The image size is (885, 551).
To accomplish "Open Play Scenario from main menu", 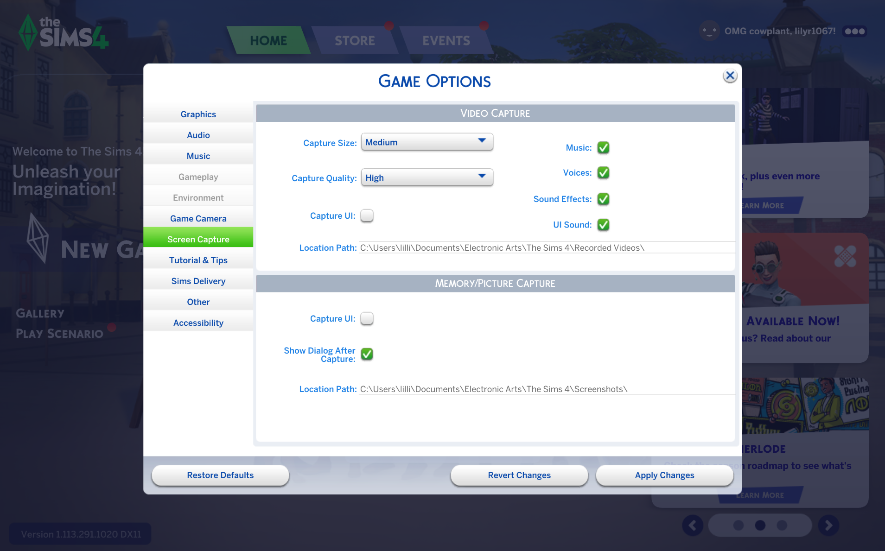I will [x=59, y=334].
